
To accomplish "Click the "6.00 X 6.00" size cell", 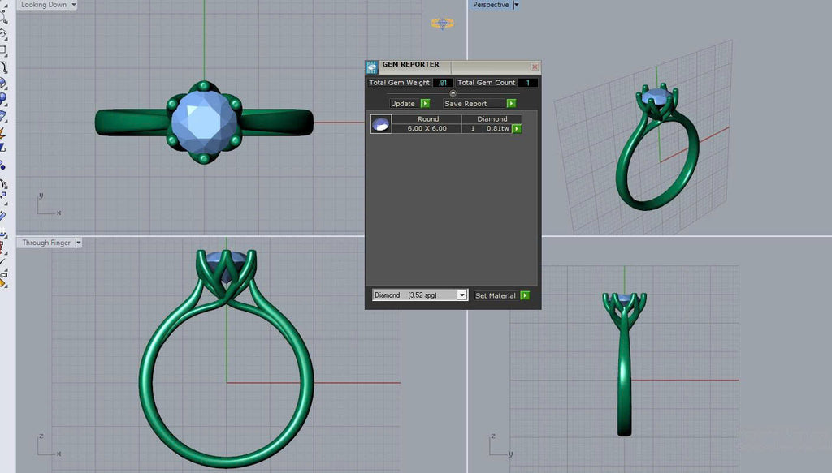I will tap(427, 128).
